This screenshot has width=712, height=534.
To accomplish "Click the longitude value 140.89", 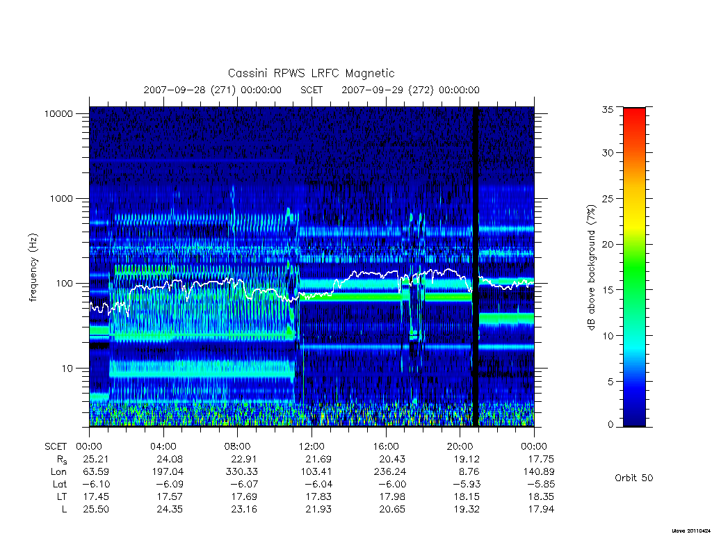I will [x=539, y=472].
